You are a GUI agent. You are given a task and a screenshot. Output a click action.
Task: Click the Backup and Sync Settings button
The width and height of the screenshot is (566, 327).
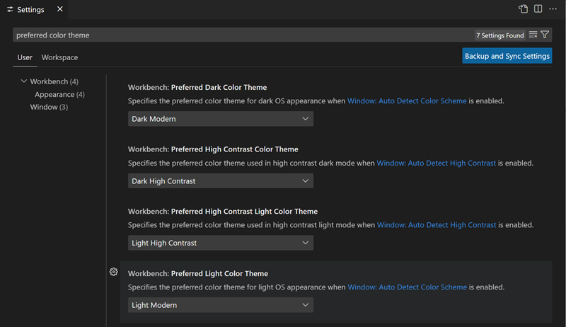(507, 56)
